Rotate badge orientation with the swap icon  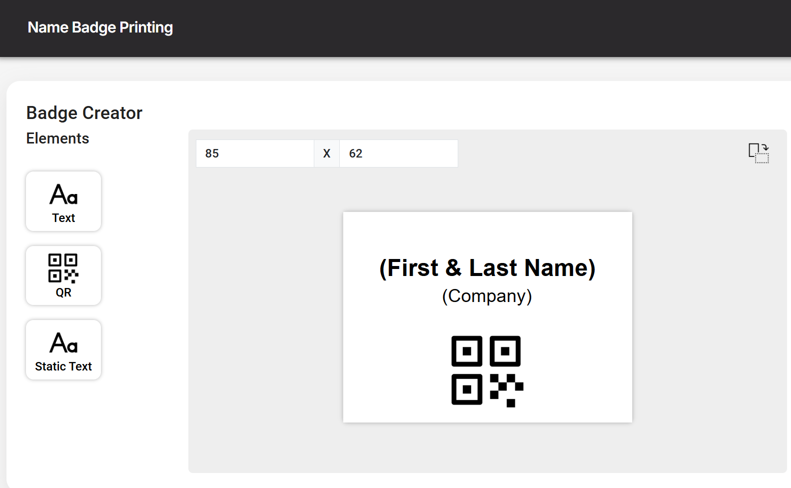(759, 153)
